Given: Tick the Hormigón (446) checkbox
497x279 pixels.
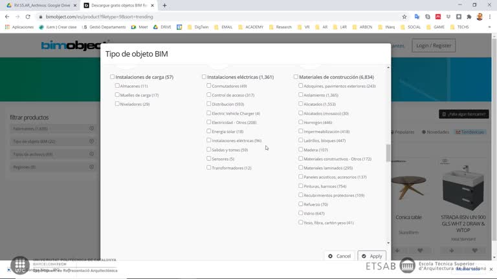Looking at the screenshot, I should click(x=301, y=122).
